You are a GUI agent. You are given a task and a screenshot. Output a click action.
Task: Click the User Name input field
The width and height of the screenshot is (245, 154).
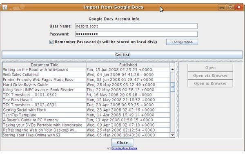point(136,26)
